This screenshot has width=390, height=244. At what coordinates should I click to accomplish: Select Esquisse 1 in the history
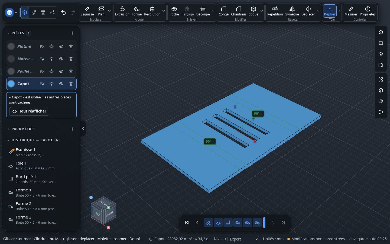click(x=41, y=152)
